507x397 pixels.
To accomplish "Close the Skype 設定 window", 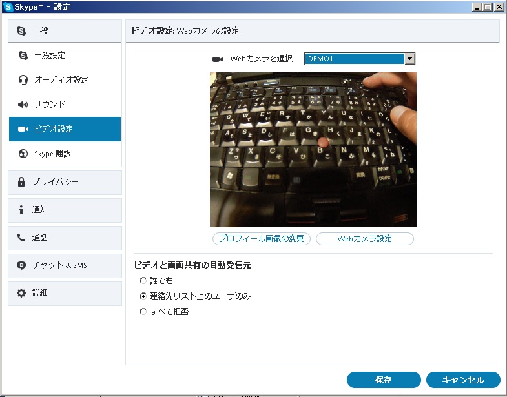I will click(x=499, y=7).
